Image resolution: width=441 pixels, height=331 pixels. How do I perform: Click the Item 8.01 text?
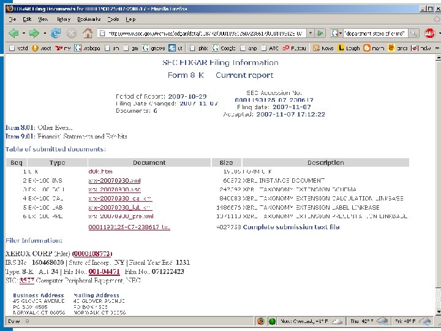(x=39, y=127)
